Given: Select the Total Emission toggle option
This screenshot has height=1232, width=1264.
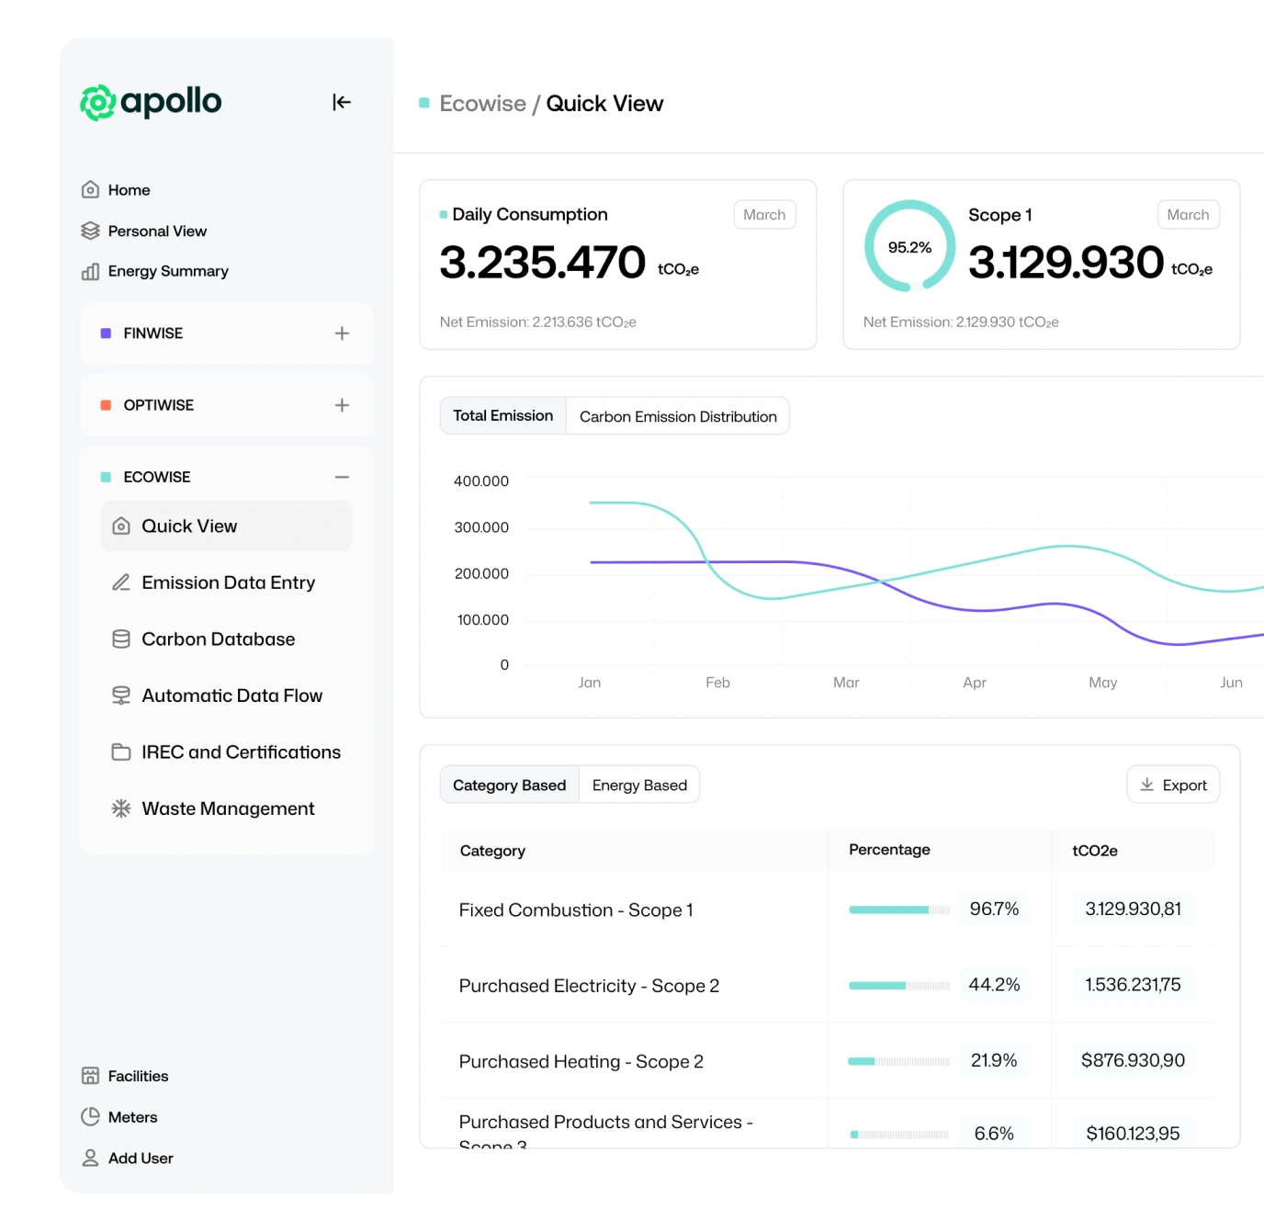Looking at the screenshot, I should [502, 416].
